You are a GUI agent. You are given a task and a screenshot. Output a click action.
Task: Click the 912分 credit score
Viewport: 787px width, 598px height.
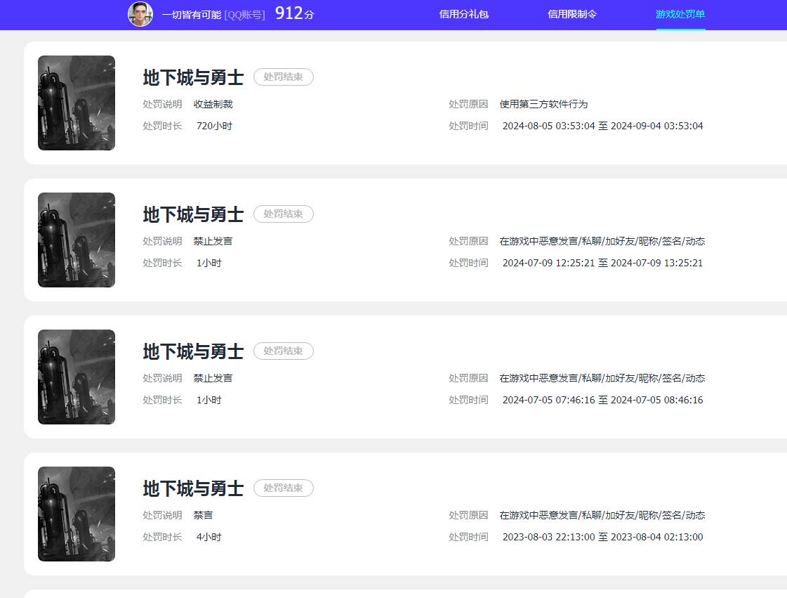click(x=294, y=13)
